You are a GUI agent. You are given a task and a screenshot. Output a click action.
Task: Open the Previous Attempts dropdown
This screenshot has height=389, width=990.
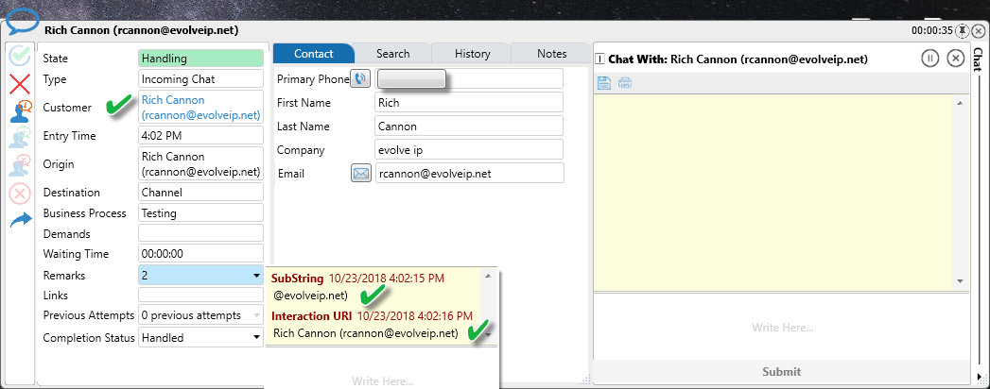[x=256, y=315]
